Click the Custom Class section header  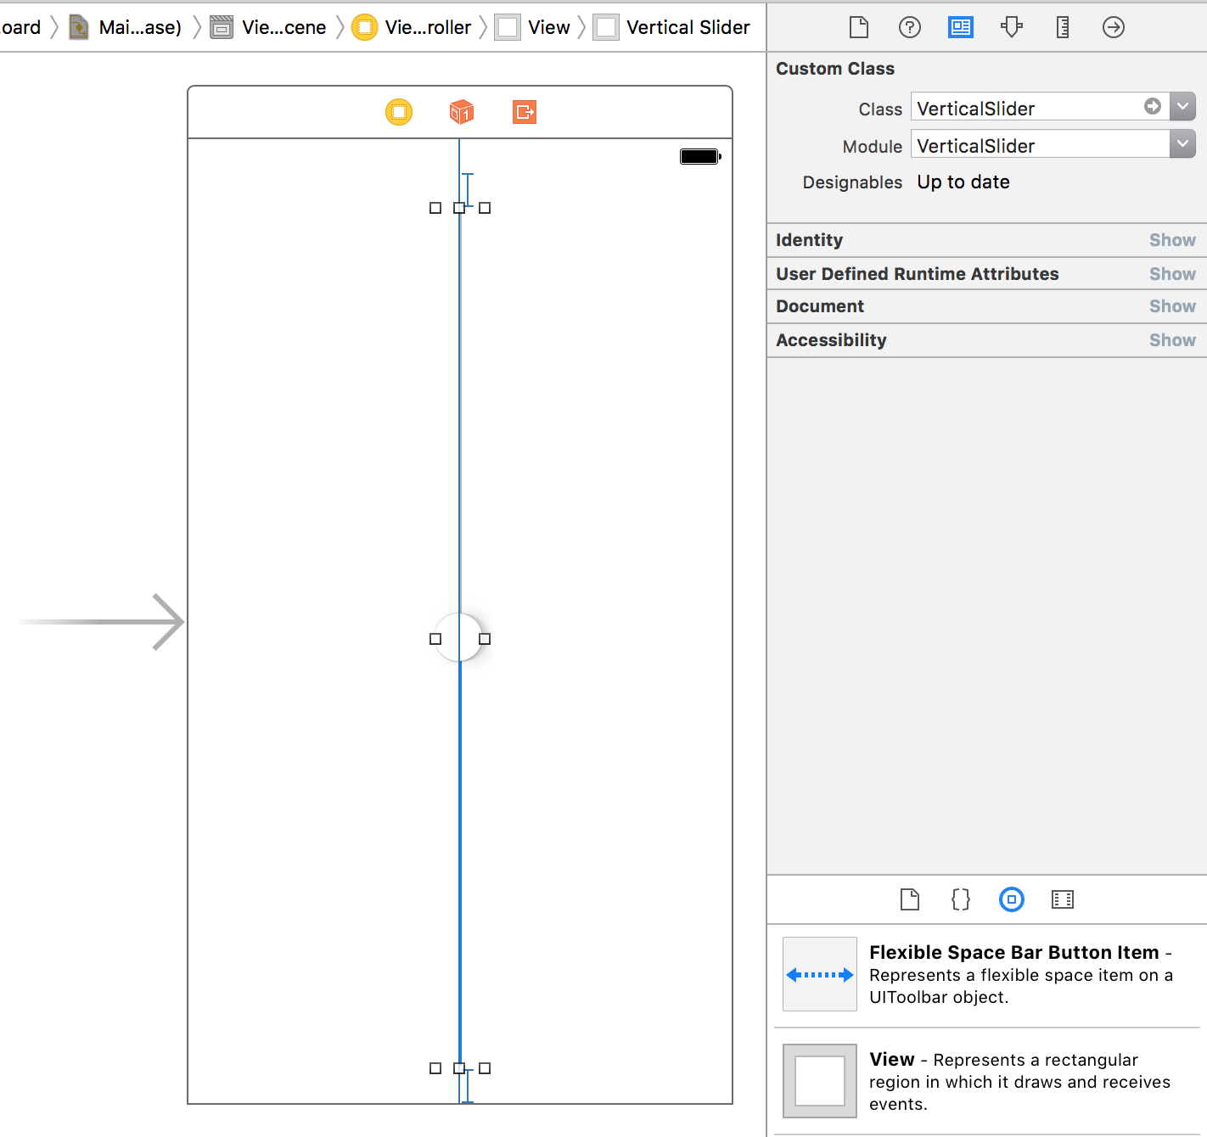pos(835,69)
